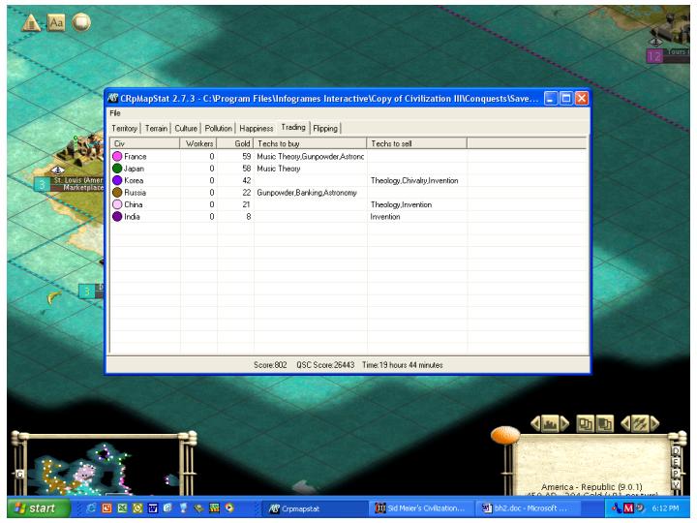Viewport: 697px width, 523px height.
Task: Sort by the Civ column header
Action: [145, 143]
